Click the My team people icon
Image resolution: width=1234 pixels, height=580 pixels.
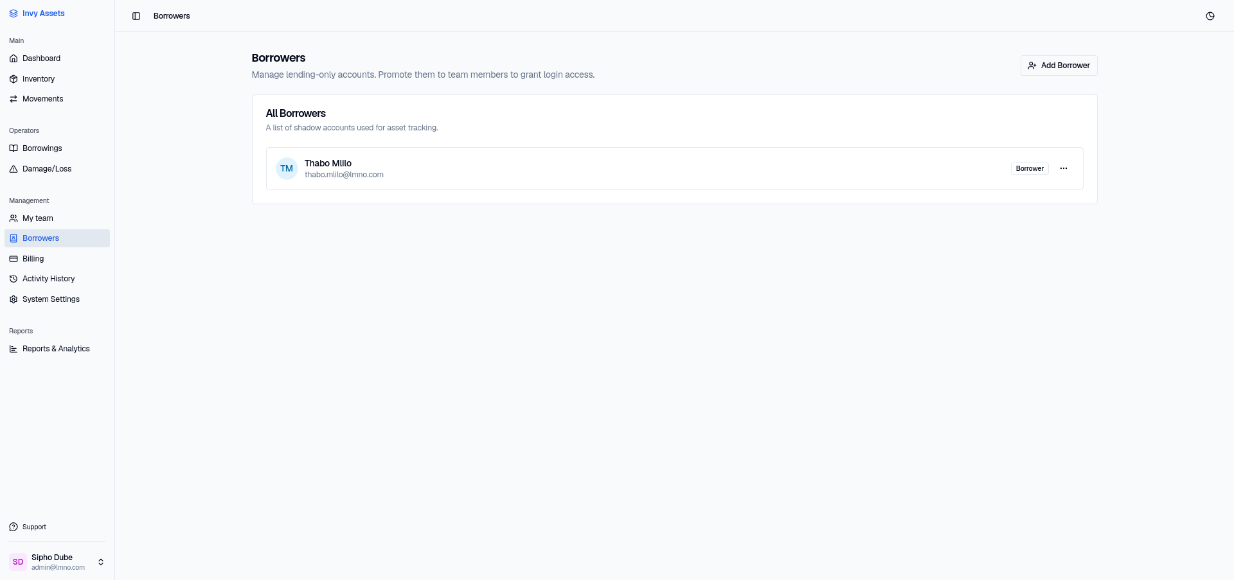[13, 218]
